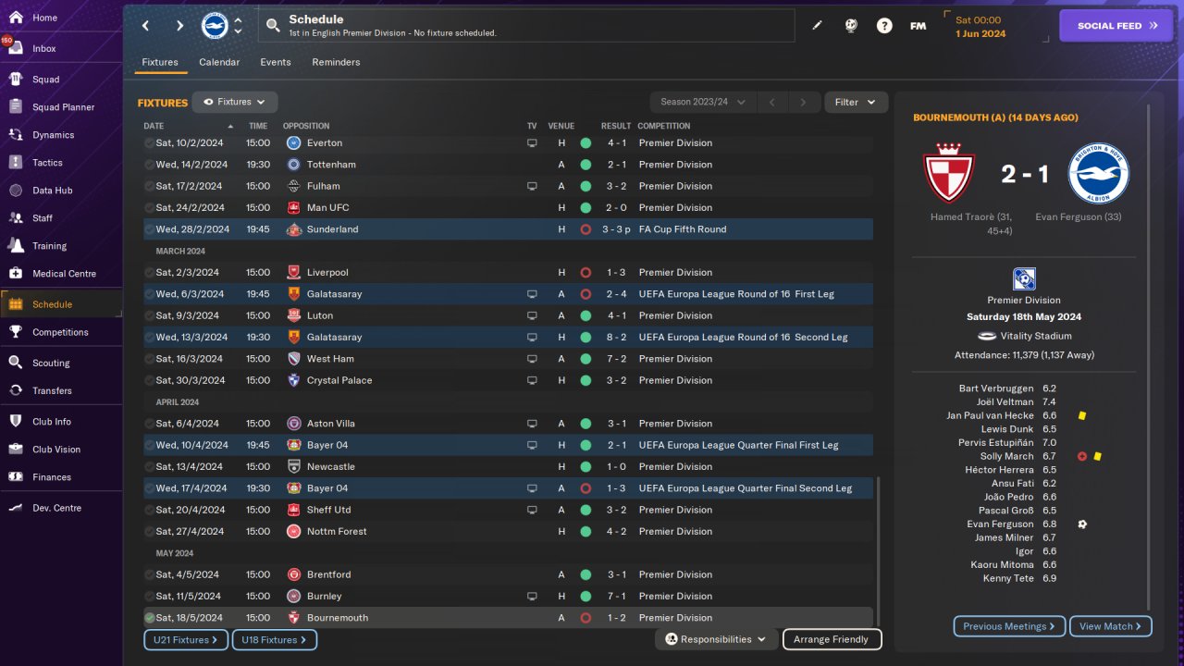Click the Tactics board icon in sidebar
1184x666 pixels.
pos(15,163)
